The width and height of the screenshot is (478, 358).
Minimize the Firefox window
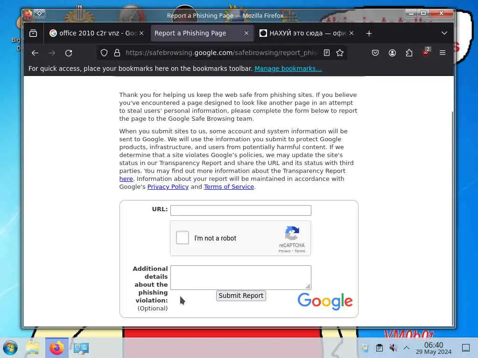[x=411, y=13]
